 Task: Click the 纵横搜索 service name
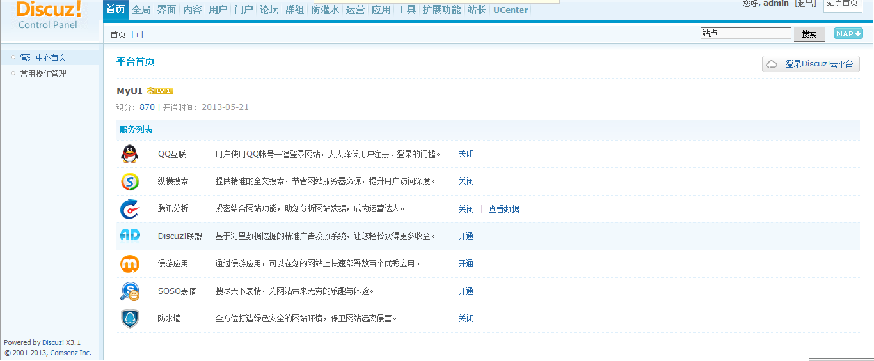pyautogui.click(x=173, y=181)
